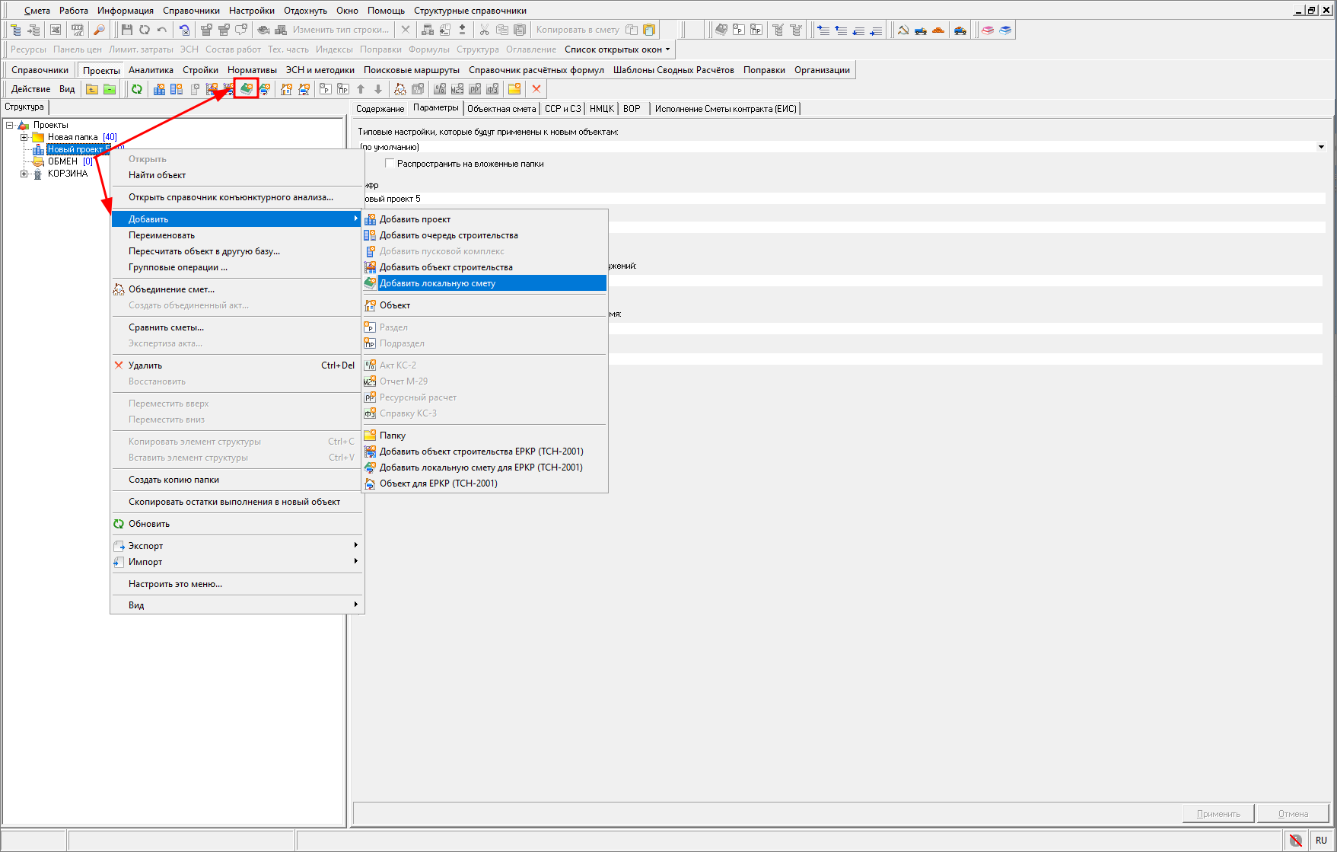Click the floppy disk save icon
The image size is (1337, 852).
pyautogui.click(x=127, y=30)
